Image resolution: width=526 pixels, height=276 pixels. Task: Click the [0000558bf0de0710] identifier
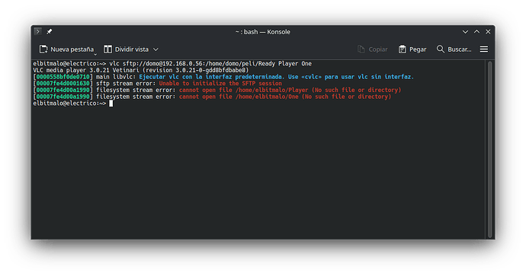pos(63,77)
